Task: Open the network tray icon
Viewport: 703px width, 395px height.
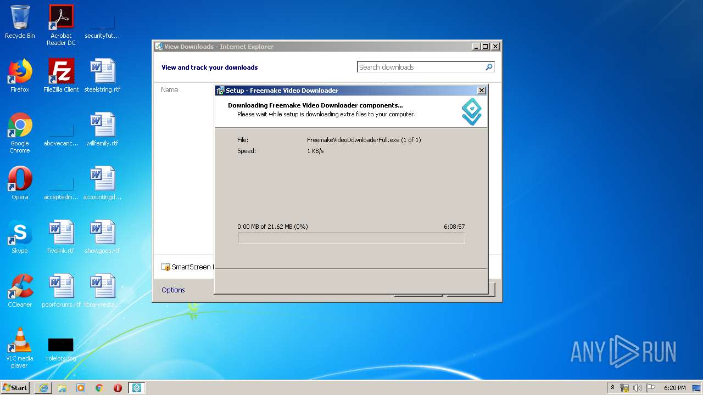Action: [x=625, y=388]
